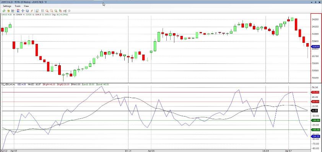Image resolution: width=322 pixels, height=152 pixels.
Task: Click the window pin button in title bar
Action: pos(316,2)
